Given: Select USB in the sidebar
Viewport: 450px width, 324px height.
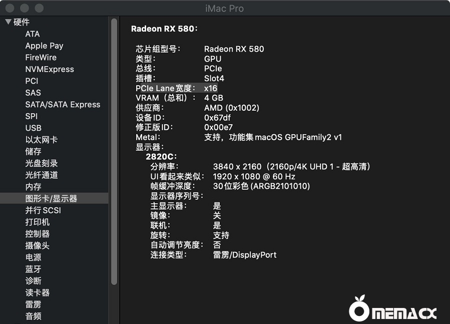Looking at the screenshot, I should tap(33, 128).
